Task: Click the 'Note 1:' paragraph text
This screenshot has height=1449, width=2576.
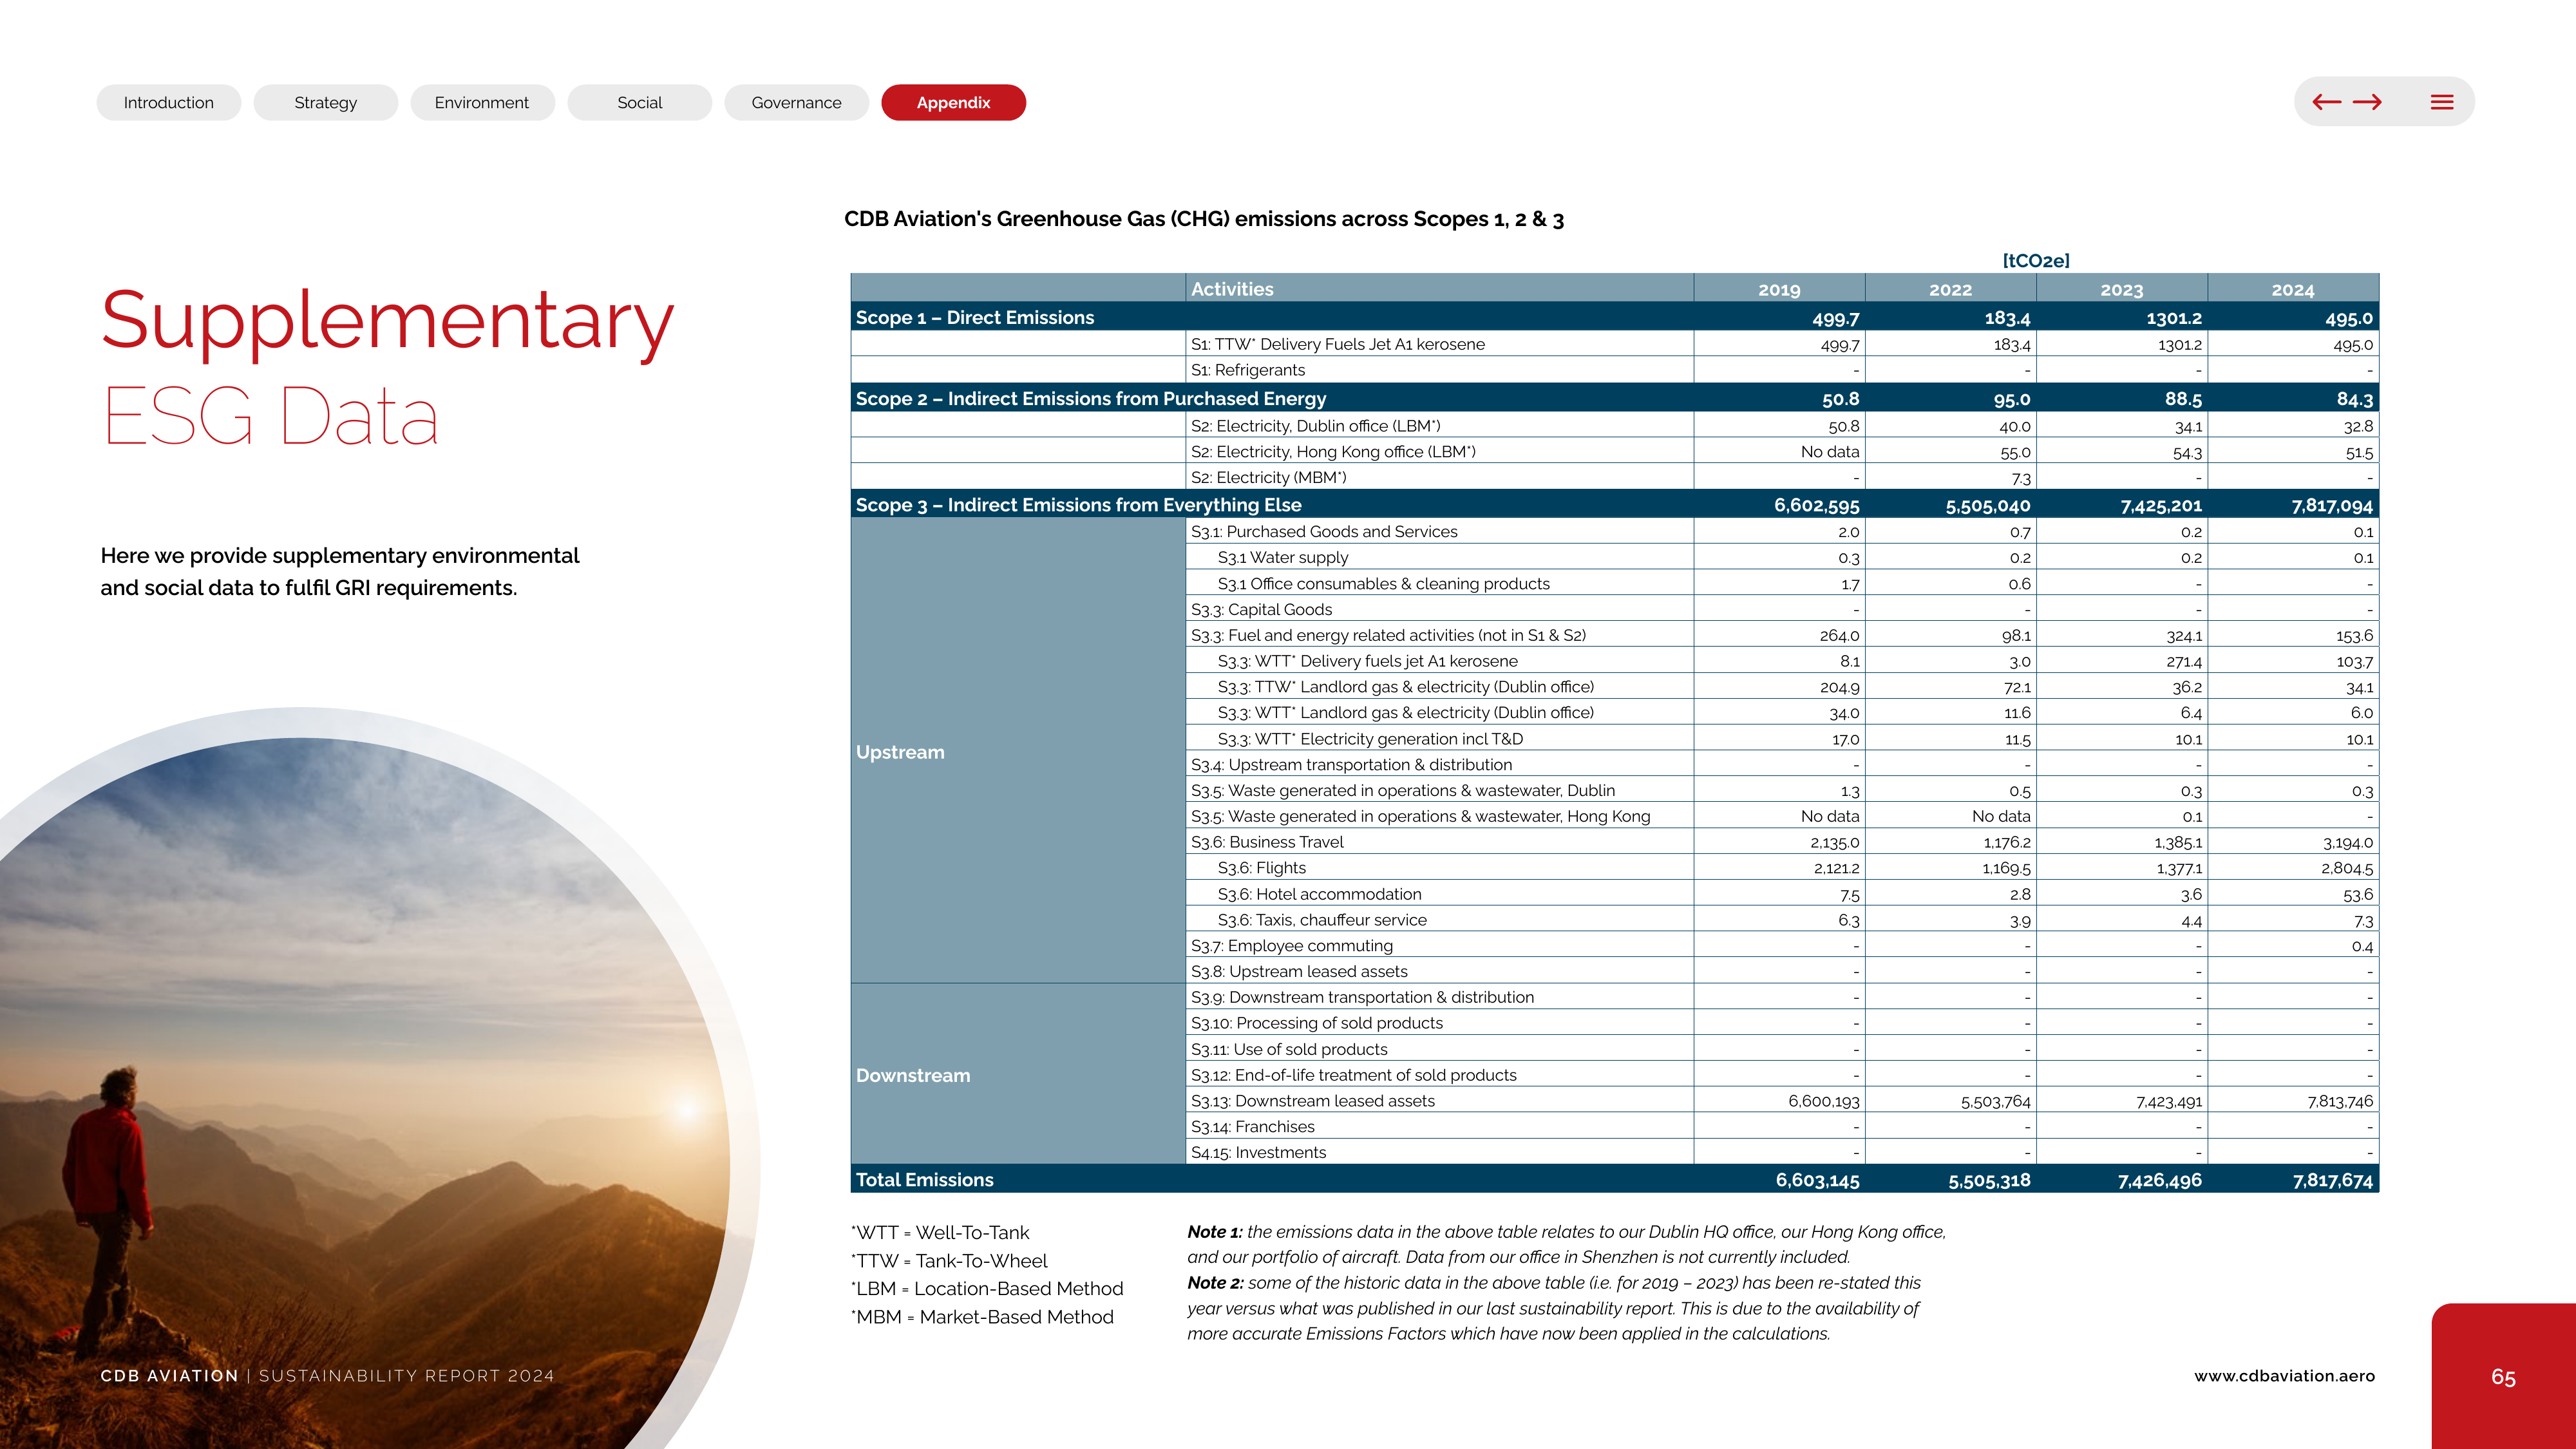Action: (x=1567, y=1245)
